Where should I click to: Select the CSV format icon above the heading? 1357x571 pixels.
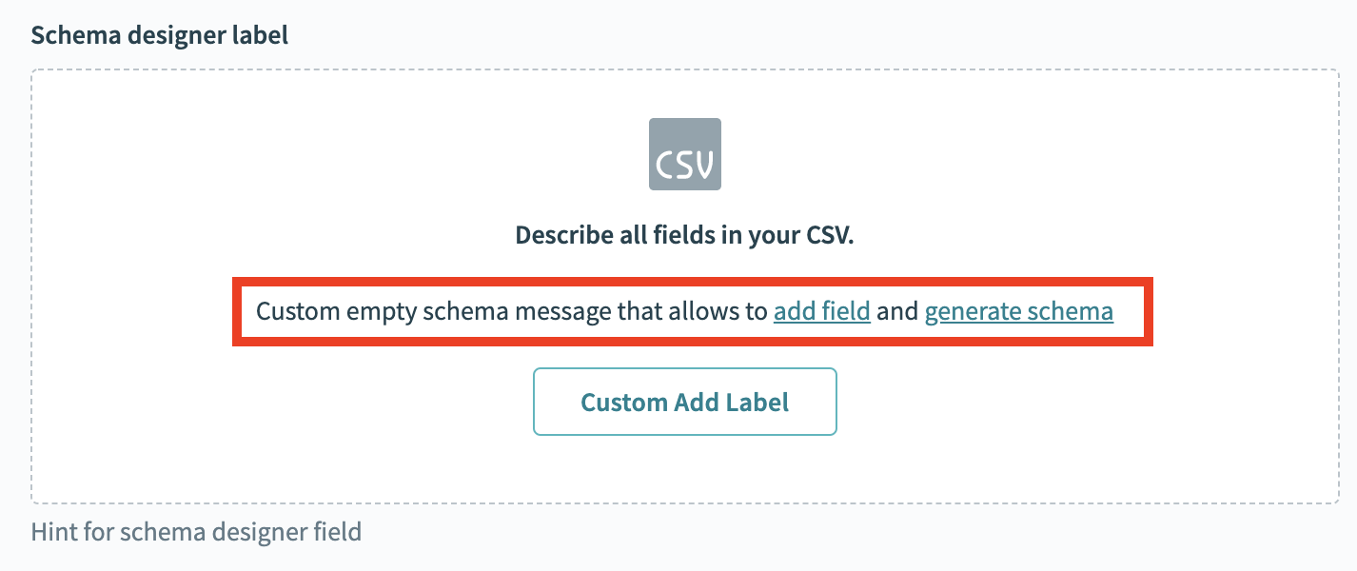tap(684, 153)
